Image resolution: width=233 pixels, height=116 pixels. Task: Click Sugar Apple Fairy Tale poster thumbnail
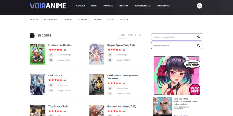tap(97, 54)
